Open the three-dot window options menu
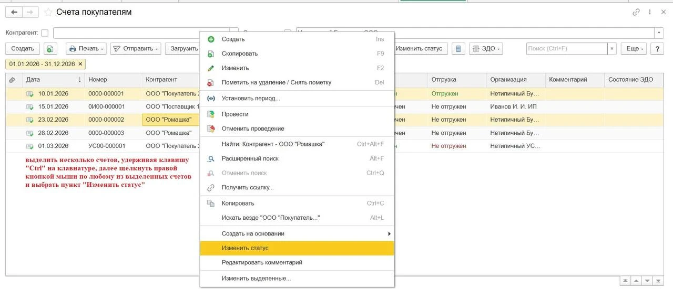673x289 pixels. (650, 12)
